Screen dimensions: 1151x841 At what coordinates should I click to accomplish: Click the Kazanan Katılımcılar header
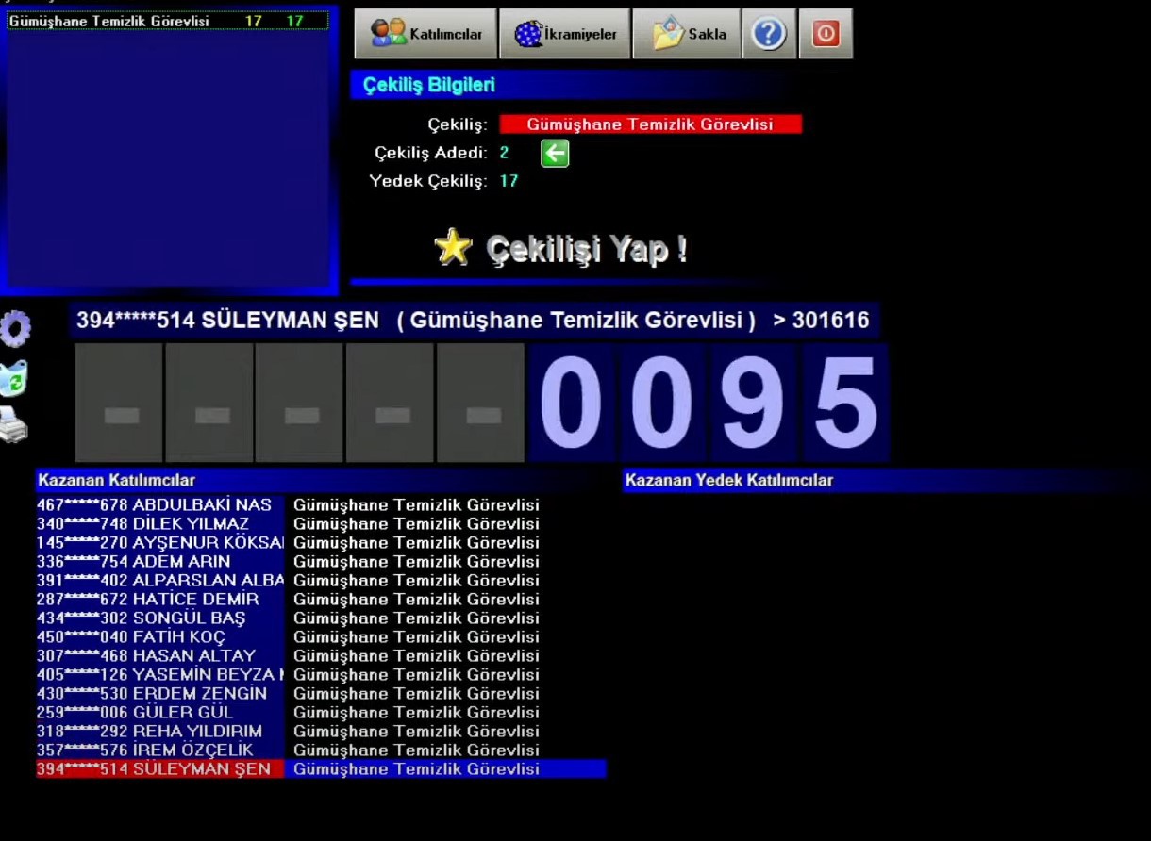(117, 480)
